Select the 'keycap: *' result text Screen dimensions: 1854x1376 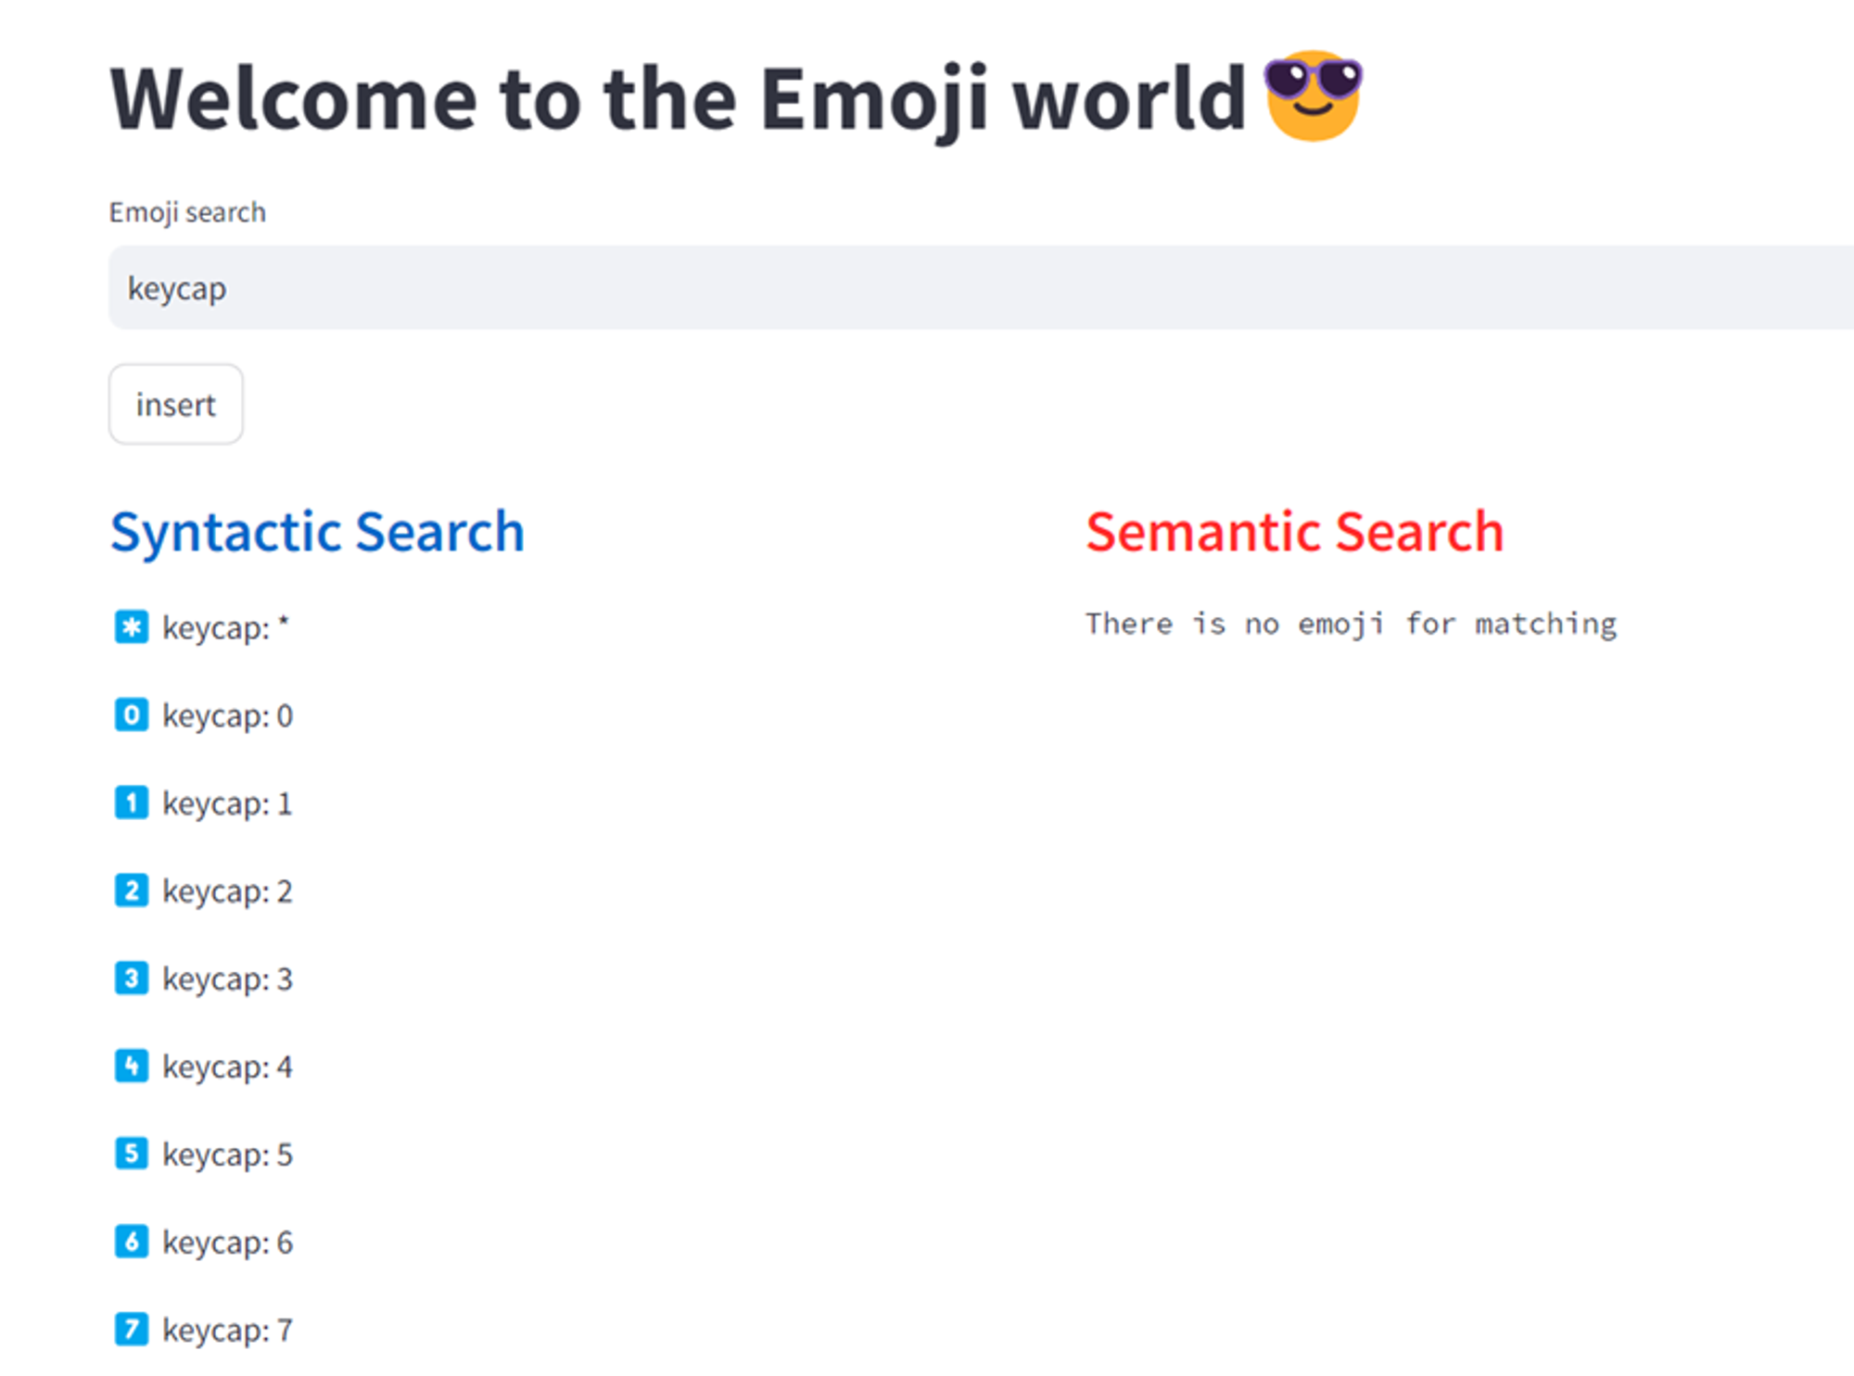[x=225, y=628]
